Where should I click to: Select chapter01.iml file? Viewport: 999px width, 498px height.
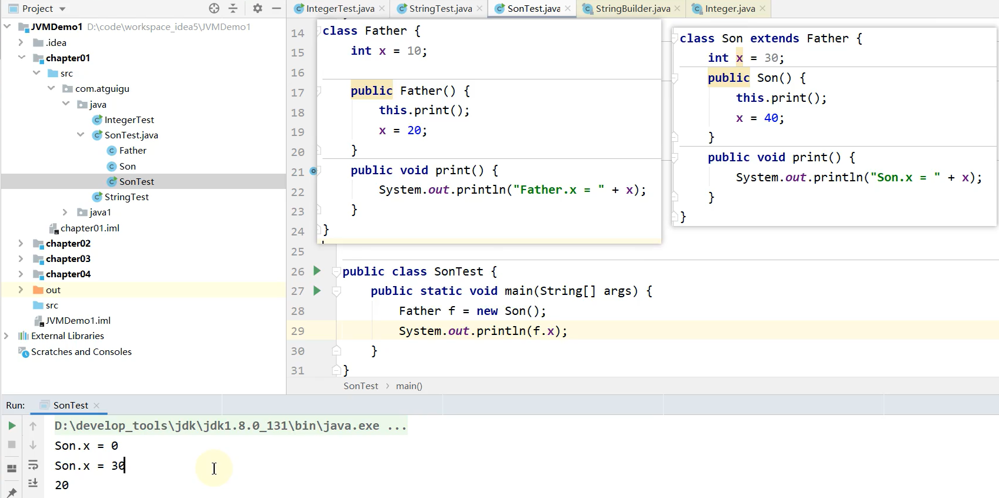tap(89, 228)
